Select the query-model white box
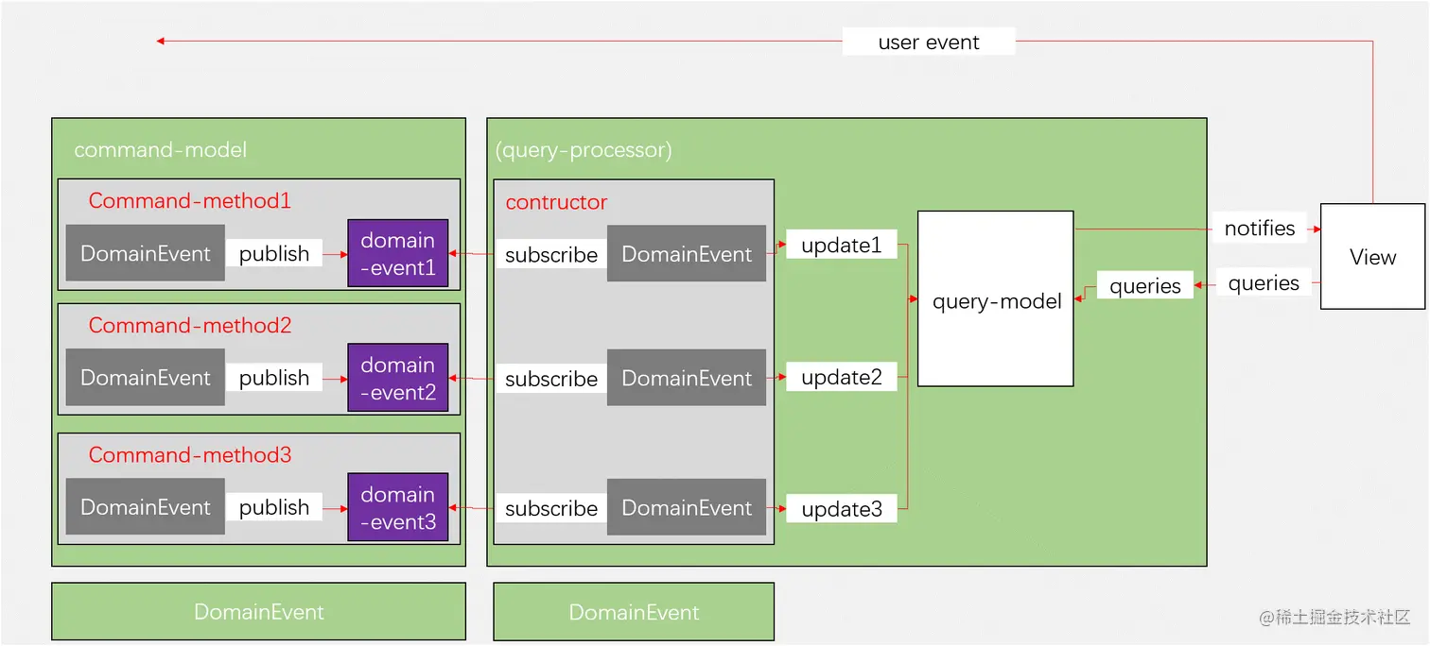The width and height of the screenshot is (1430, 646). (996, 300)
